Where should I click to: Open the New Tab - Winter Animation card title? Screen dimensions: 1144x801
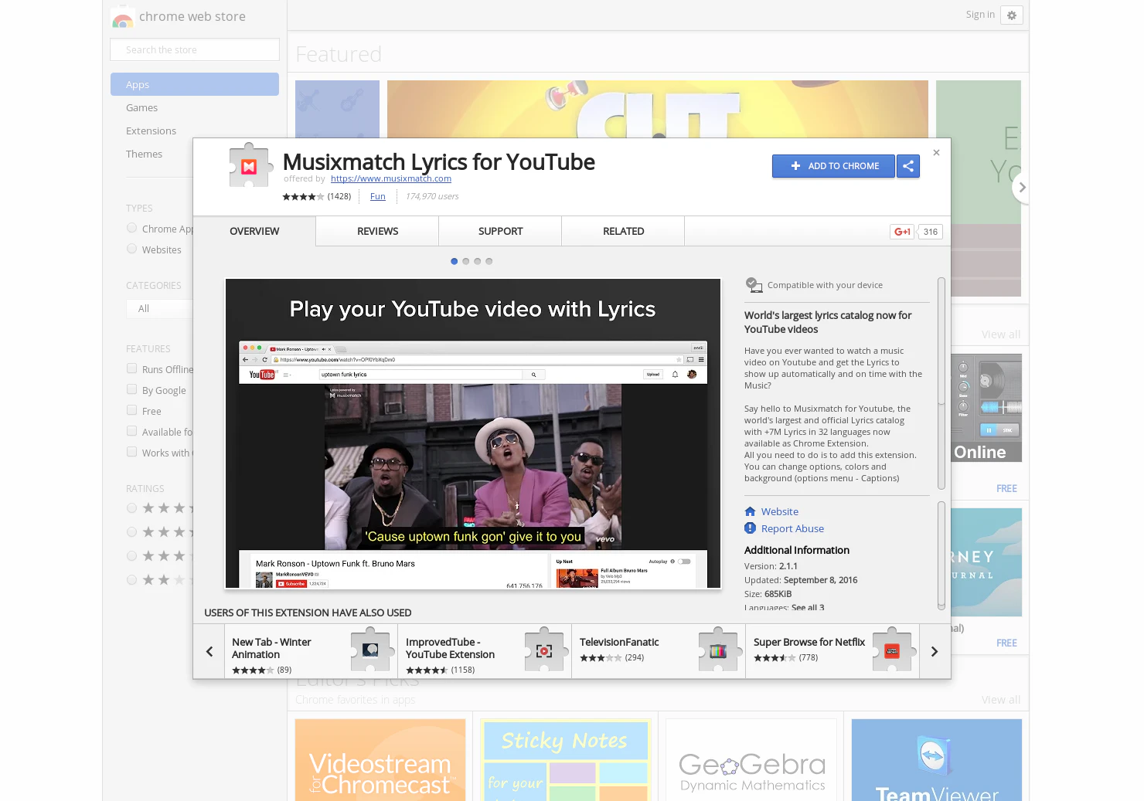271,648
